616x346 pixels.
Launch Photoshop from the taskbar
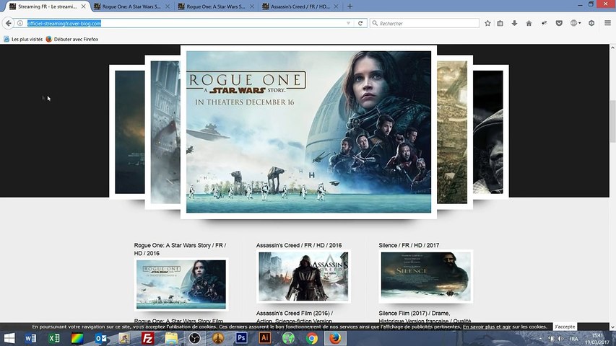click(x=241, y=338)
